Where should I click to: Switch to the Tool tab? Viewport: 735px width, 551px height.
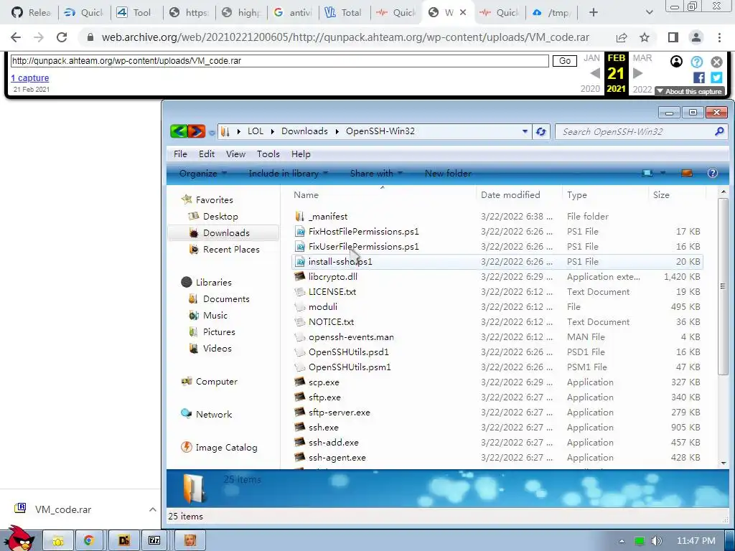136,13
